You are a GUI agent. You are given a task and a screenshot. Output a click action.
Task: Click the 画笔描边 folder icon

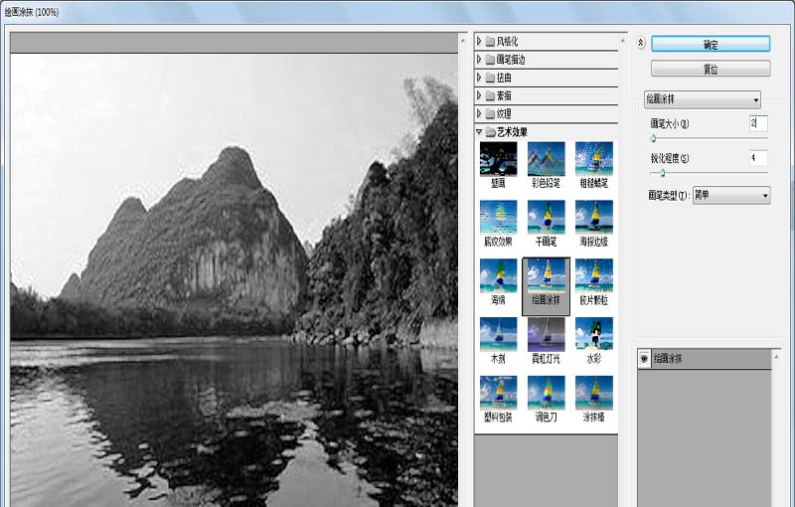(490, 60)
